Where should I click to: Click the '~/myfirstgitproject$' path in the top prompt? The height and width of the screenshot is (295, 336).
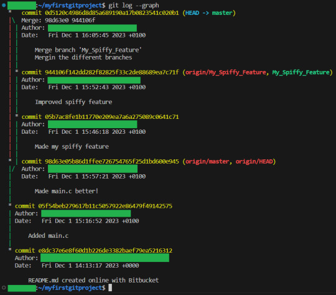click(x=72, y=5)
